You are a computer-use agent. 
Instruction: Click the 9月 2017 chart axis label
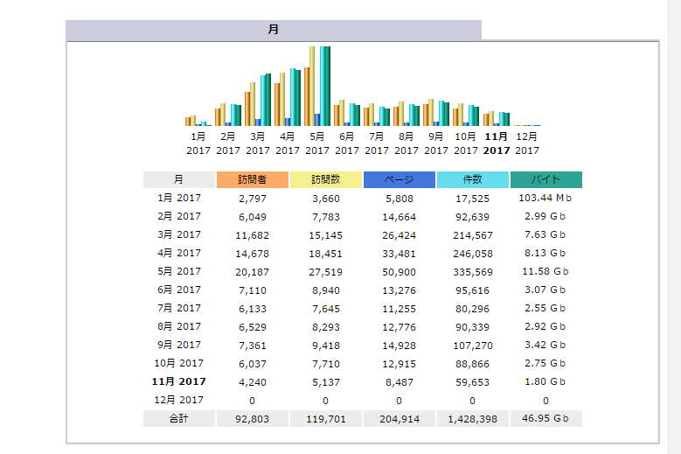pyautogui.click(x=436, y=143)
